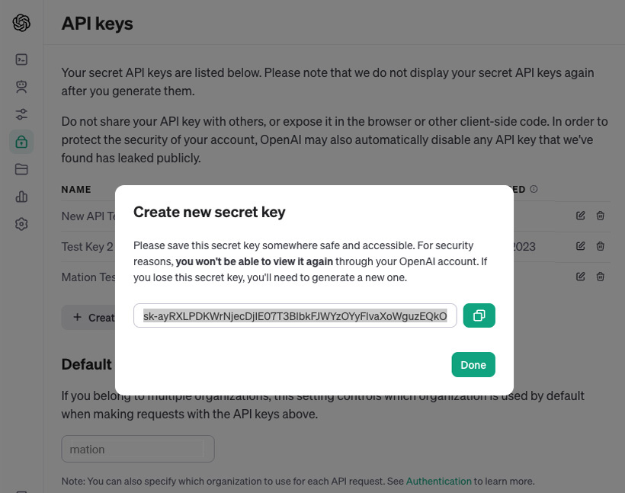The image size is (625, 493).
Task: Open the Playground terminal icon in sidebar
Action: (21, 59)
